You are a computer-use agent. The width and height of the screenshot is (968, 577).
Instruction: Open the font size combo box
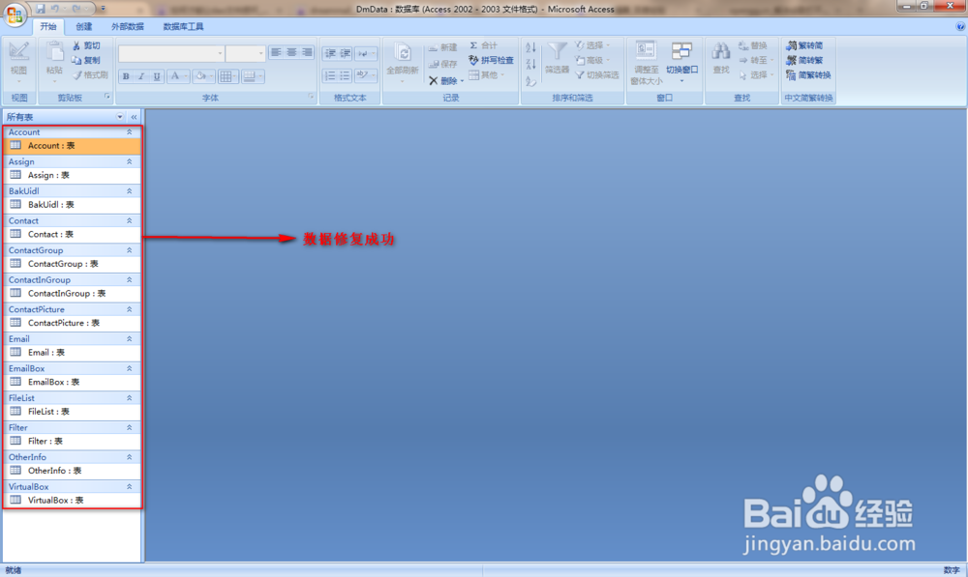tap(245, 53)
